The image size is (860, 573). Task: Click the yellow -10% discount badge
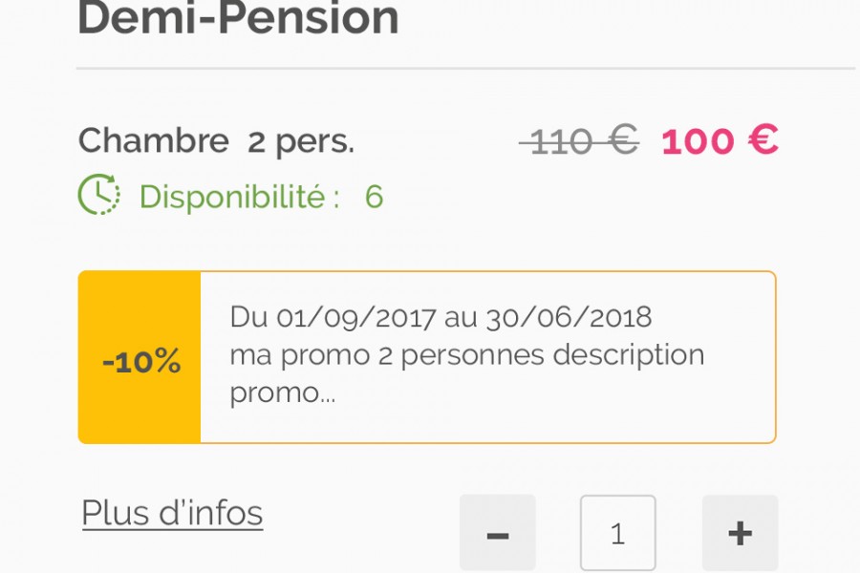click(140, 358)
